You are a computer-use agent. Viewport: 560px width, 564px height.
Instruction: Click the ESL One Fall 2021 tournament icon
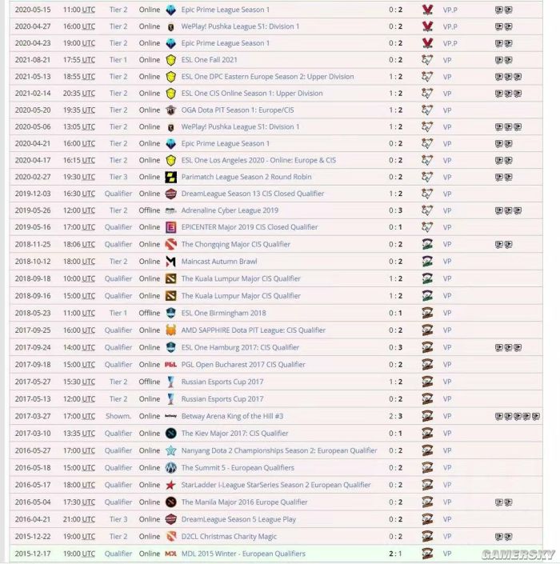(171, 60)
